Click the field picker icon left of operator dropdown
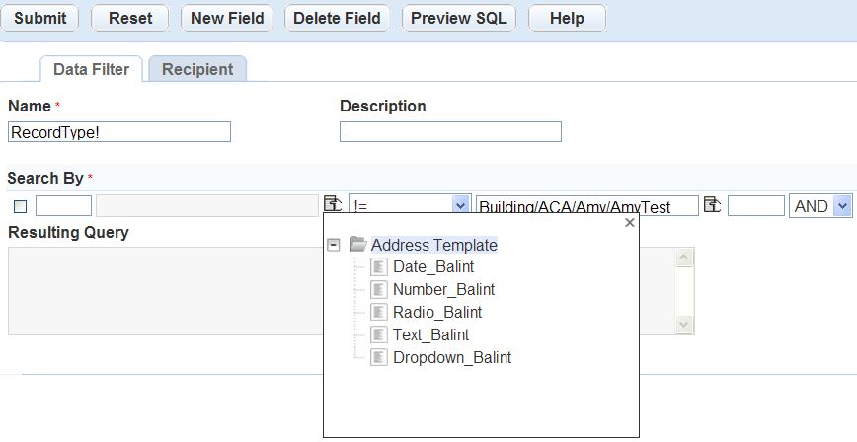 pyautogui.click(x=333, y=204)
